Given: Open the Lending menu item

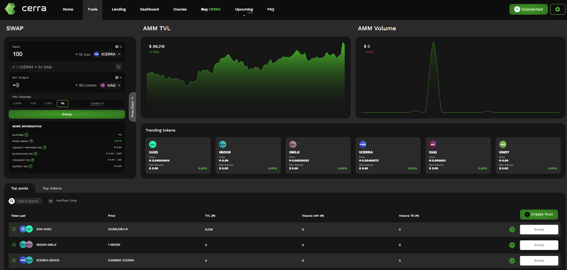Looking at the screenshot, I should pyautogui.click(x=118, y=9).
